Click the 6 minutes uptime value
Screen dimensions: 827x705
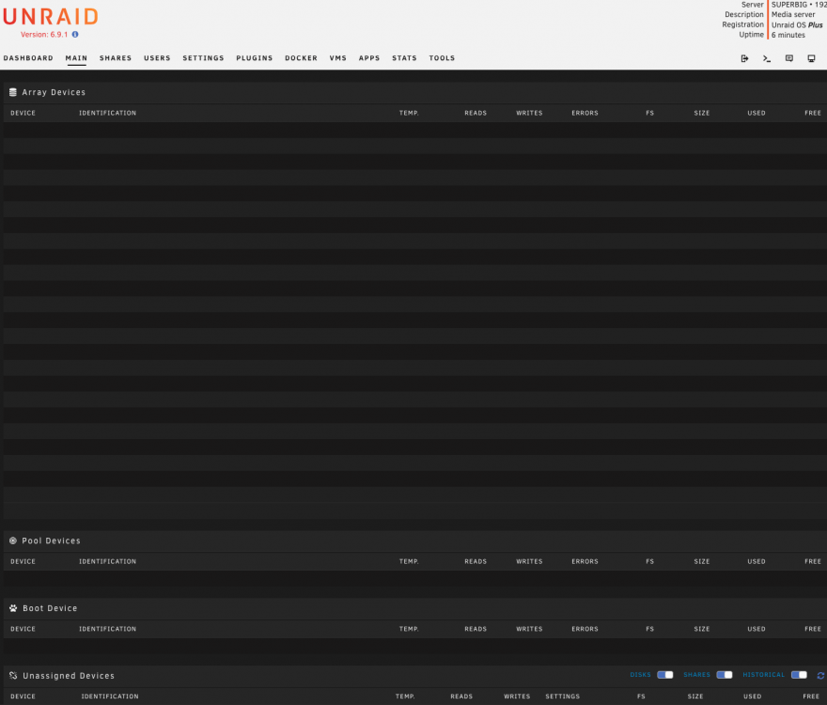[x=788, y=35]
